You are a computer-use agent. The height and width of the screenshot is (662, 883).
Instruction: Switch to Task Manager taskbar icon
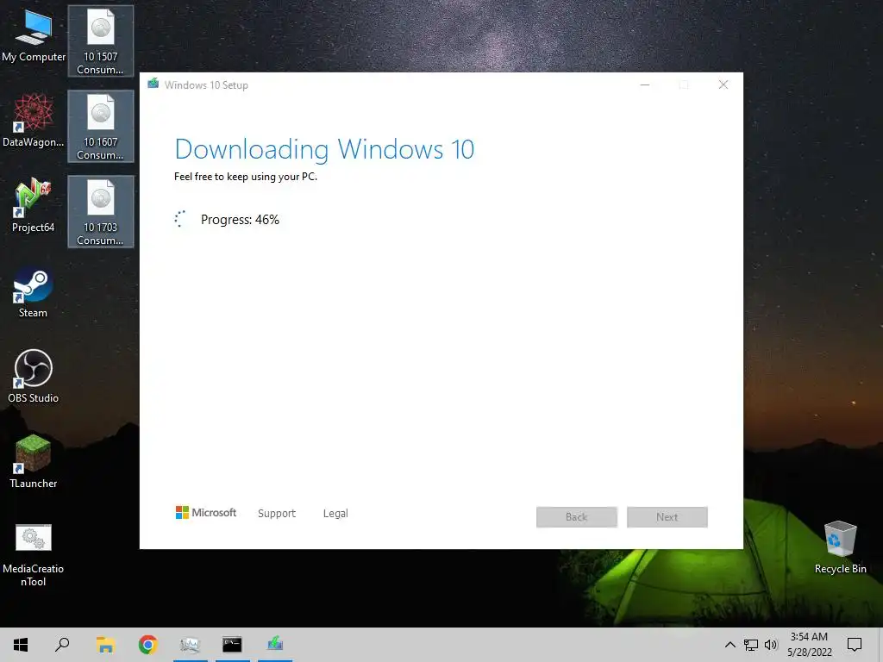[190, 645]
